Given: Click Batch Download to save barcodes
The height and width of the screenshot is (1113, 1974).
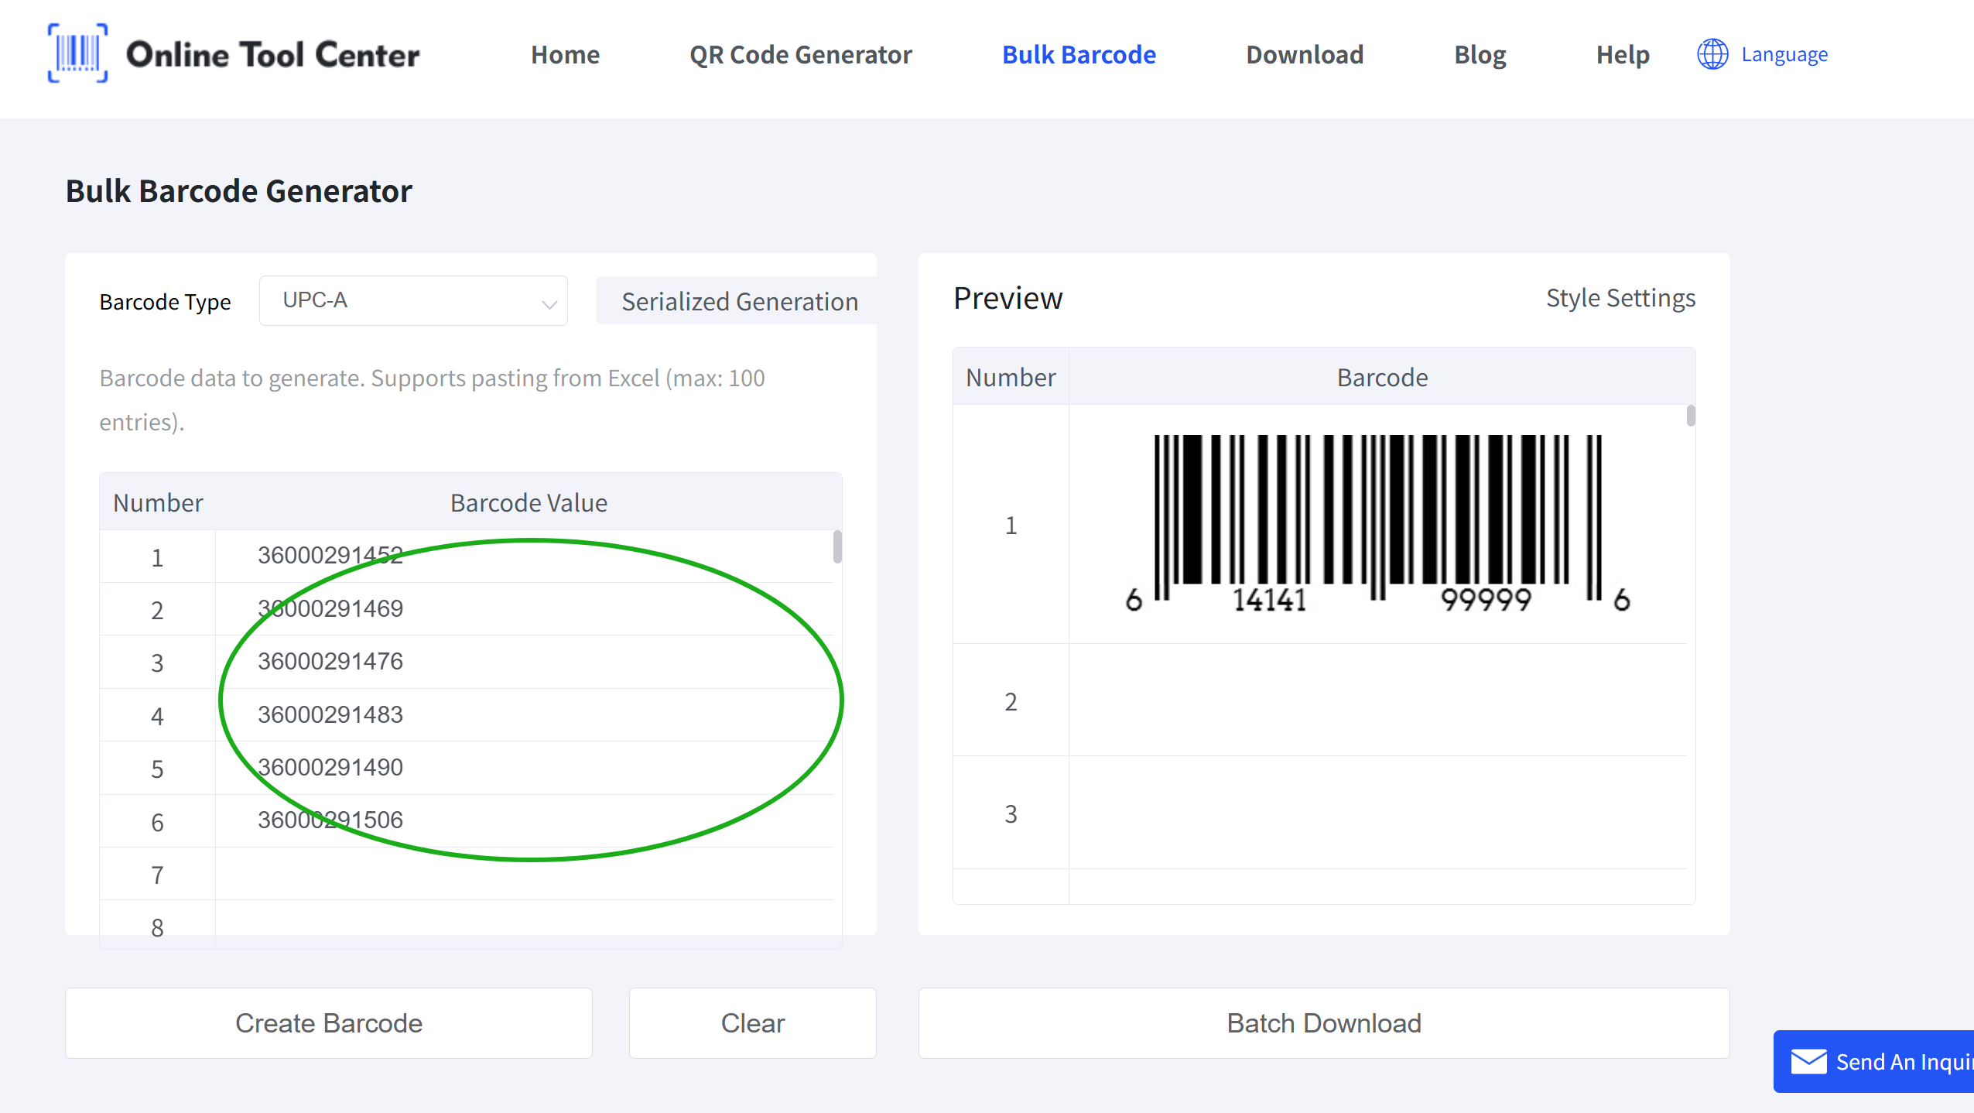Looking at the screenshot, I should point(1323,1022).
